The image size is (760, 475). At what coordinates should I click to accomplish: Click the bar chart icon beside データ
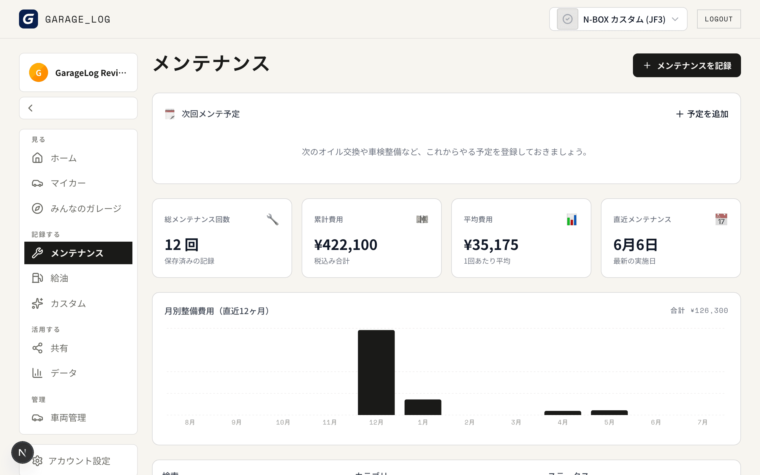(37, 373)
